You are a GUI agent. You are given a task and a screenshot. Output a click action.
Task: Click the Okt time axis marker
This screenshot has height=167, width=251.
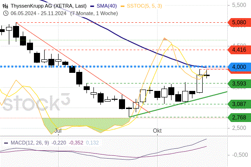(157, 131)
